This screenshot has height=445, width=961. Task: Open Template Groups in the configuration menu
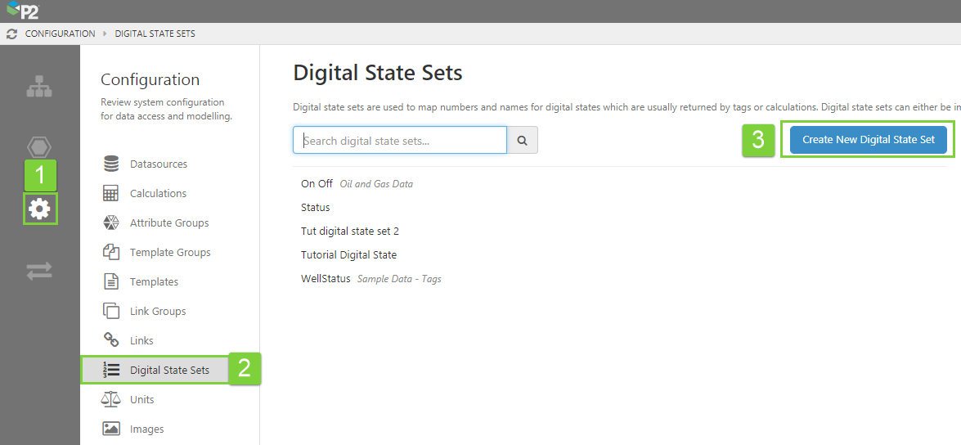coord(169,253)
